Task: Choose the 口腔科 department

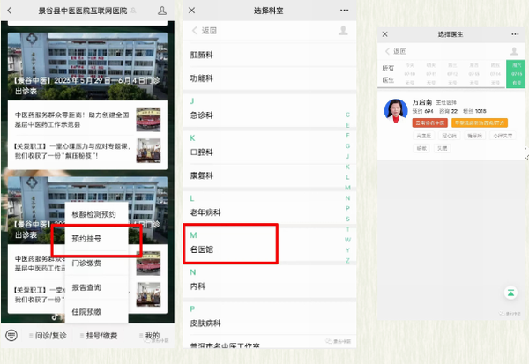Action: pyautogui.click(x=270, y=152)
